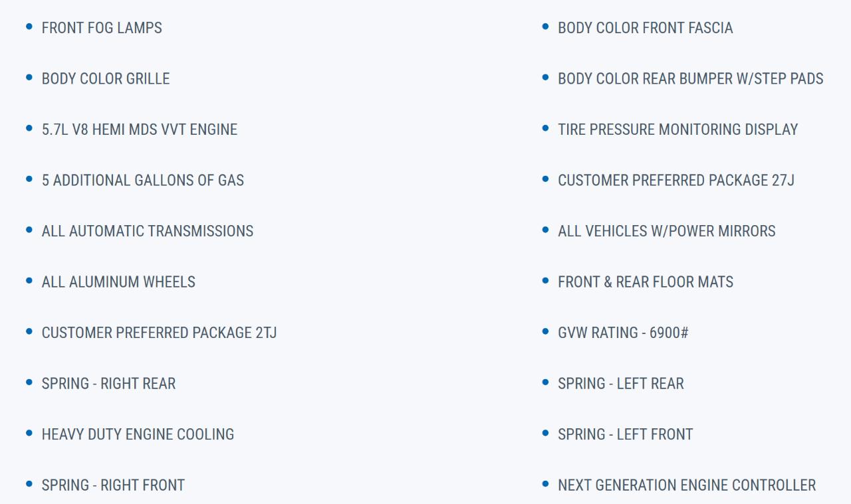Click ALL VEHICLES W/POWER MIRRORS feature
This screenshot has height=504, width=851.
point(667,231)
